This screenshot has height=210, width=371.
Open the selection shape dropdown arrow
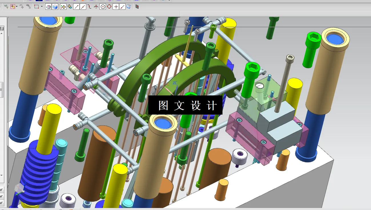42,6
